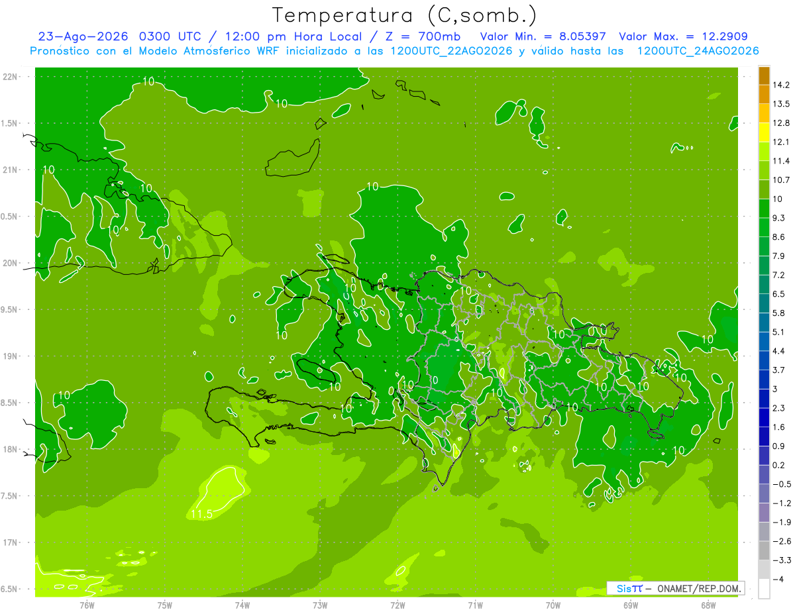Image resolution: width=795 pixels, height=614 pixels.
Task: Click the "76W" longitude axis label
Action: 87,605
